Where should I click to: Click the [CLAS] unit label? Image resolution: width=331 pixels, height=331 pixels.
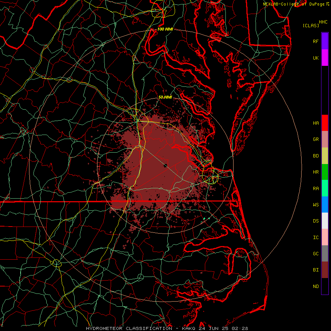pyautogui.click(x=311, y=25)
